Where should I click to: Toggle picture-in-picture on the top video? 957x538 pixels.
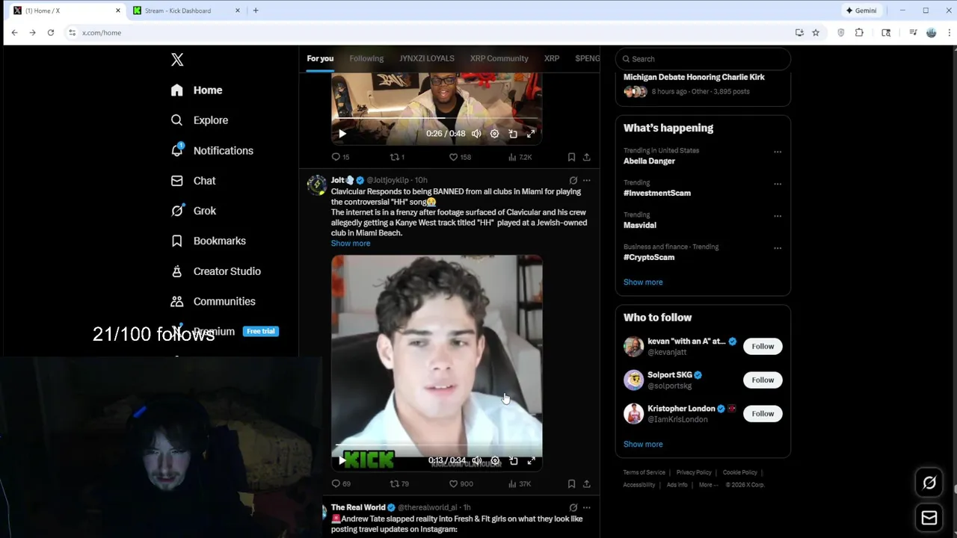pyautogui.click(x=513, y=134)
